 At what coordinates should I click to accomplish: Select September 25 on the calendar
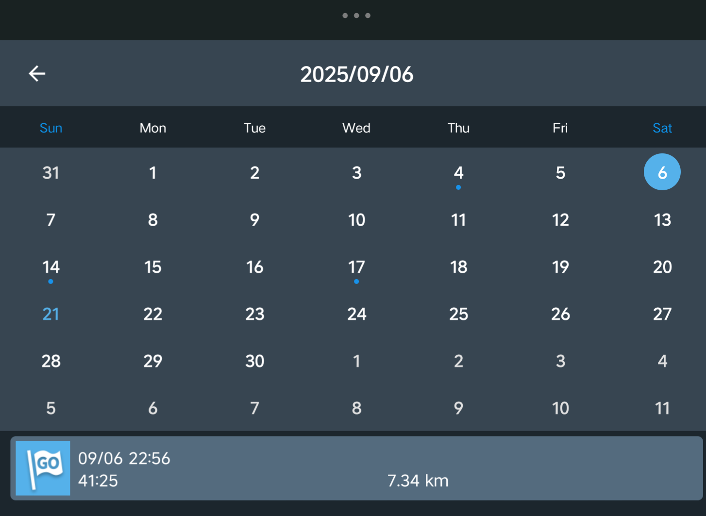pyautogui.click(x=458, y=314)
